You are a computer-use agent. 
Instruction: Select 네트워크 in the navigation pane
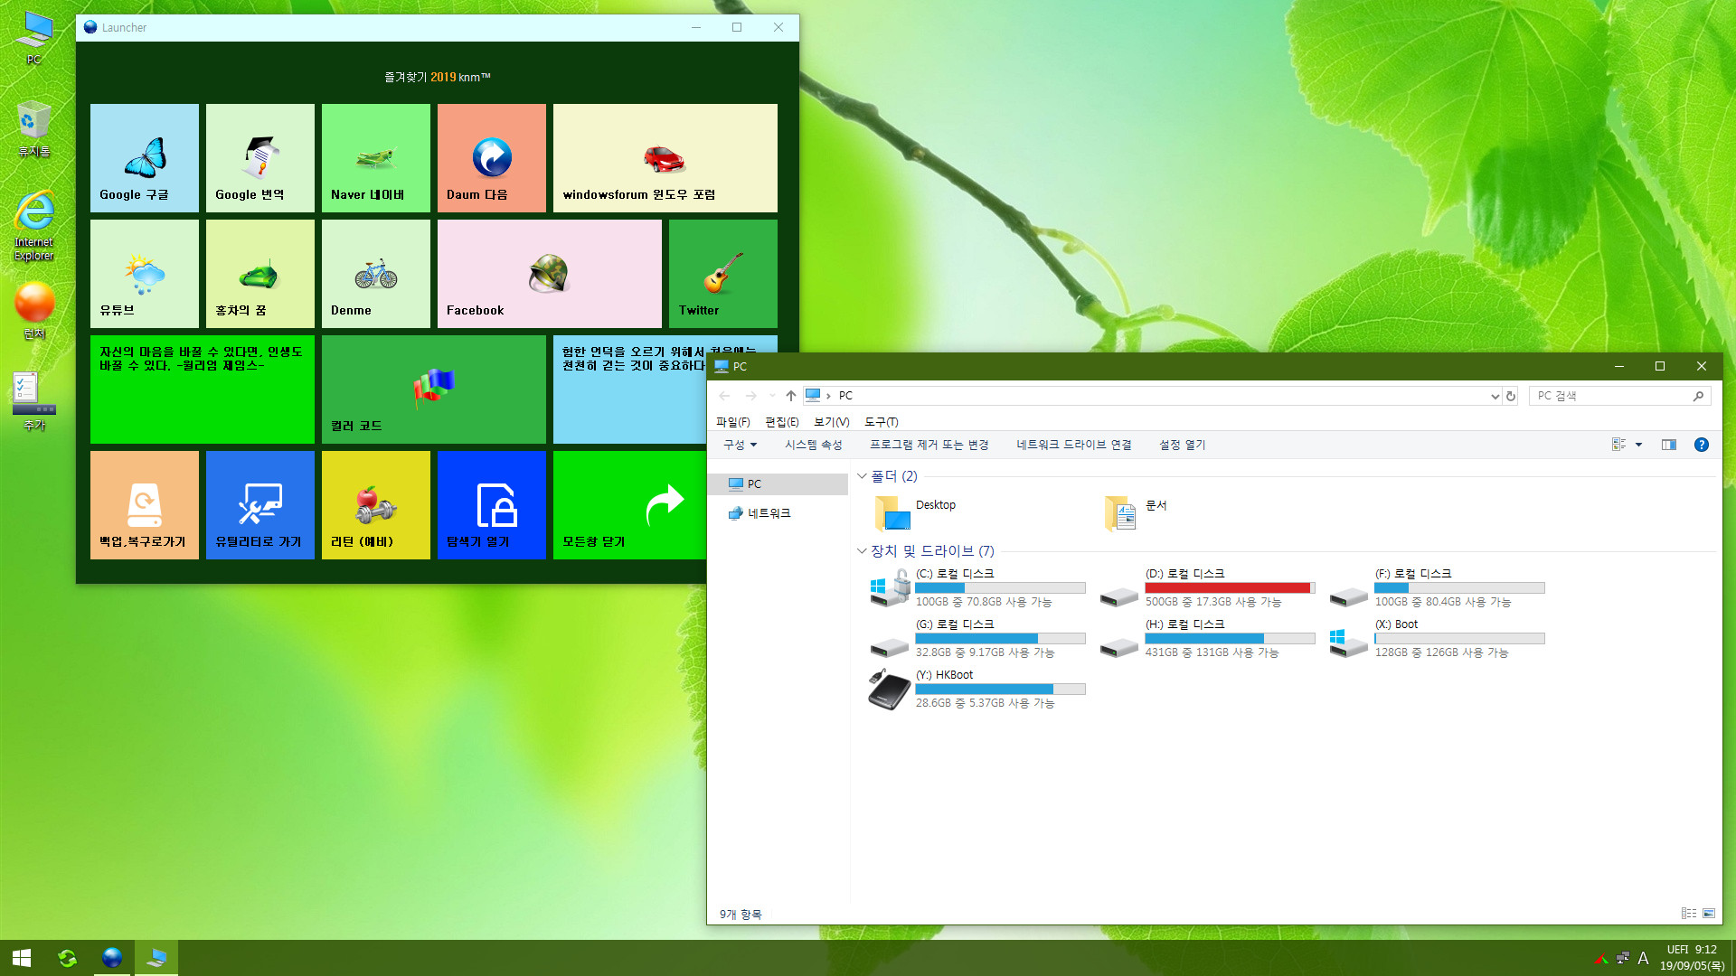point(778,513)
